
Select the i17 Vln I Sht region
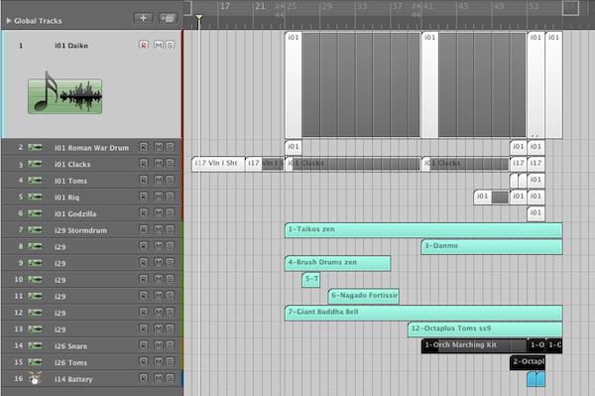[x=218, y=164]
